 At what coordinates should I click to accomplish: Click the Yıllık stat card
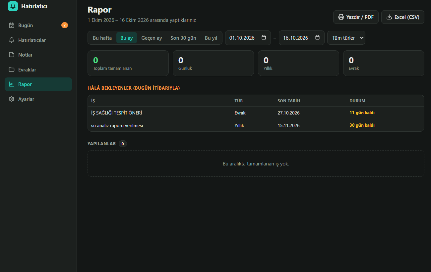click(x=298, y=63)
